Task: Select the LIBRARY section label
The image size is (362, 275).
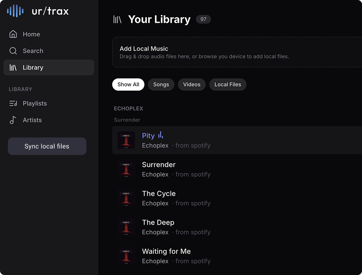Action: point(21,89)
